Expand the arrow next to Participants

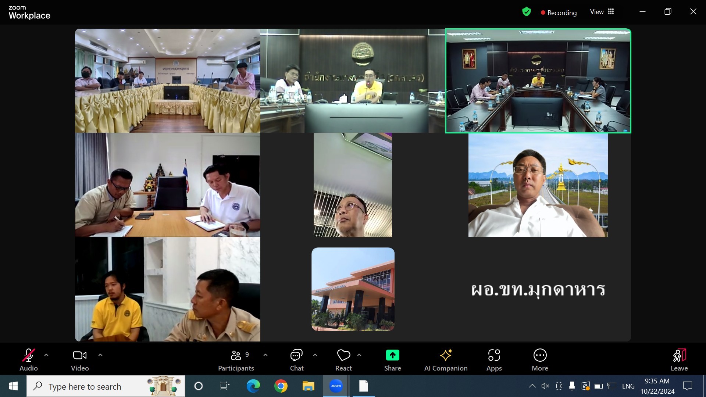pyautogui.click(x=265, y=355)
